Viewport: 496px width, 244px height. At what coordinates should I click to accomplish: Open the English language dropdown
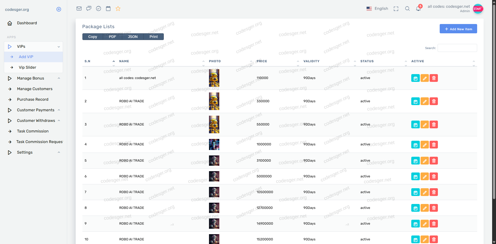pos(377,9)
